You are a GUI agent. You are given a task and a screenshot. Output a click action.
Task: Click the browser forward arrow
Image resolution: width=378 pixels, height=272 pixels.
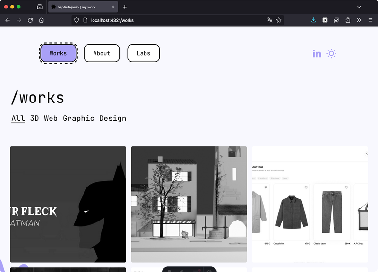(19, 20)
